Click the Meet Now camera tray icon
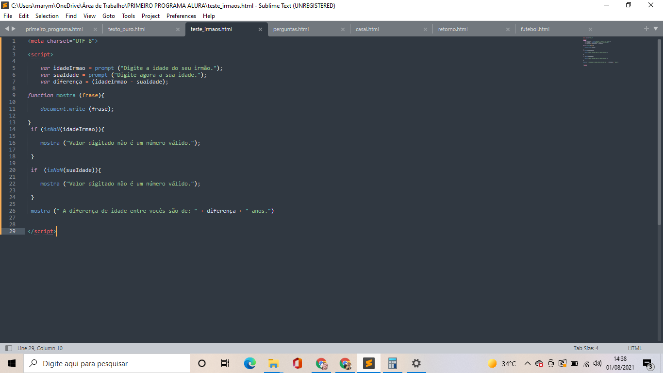The width and height of the screenshot is (663, 373). pos(551,363)
